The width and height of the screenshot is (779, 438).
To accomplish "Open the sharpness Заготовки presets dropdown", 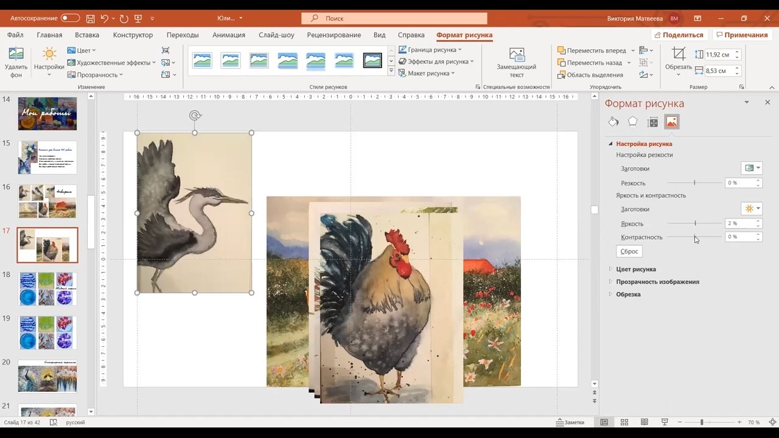I will (752, 168).
